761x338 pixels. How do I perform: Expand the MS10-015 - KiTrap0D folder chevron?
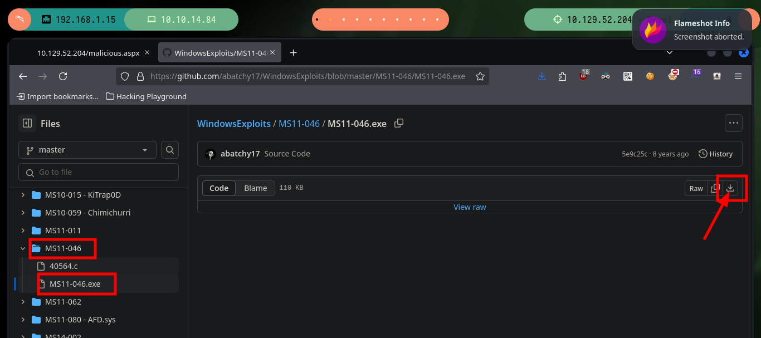(23, 195)
